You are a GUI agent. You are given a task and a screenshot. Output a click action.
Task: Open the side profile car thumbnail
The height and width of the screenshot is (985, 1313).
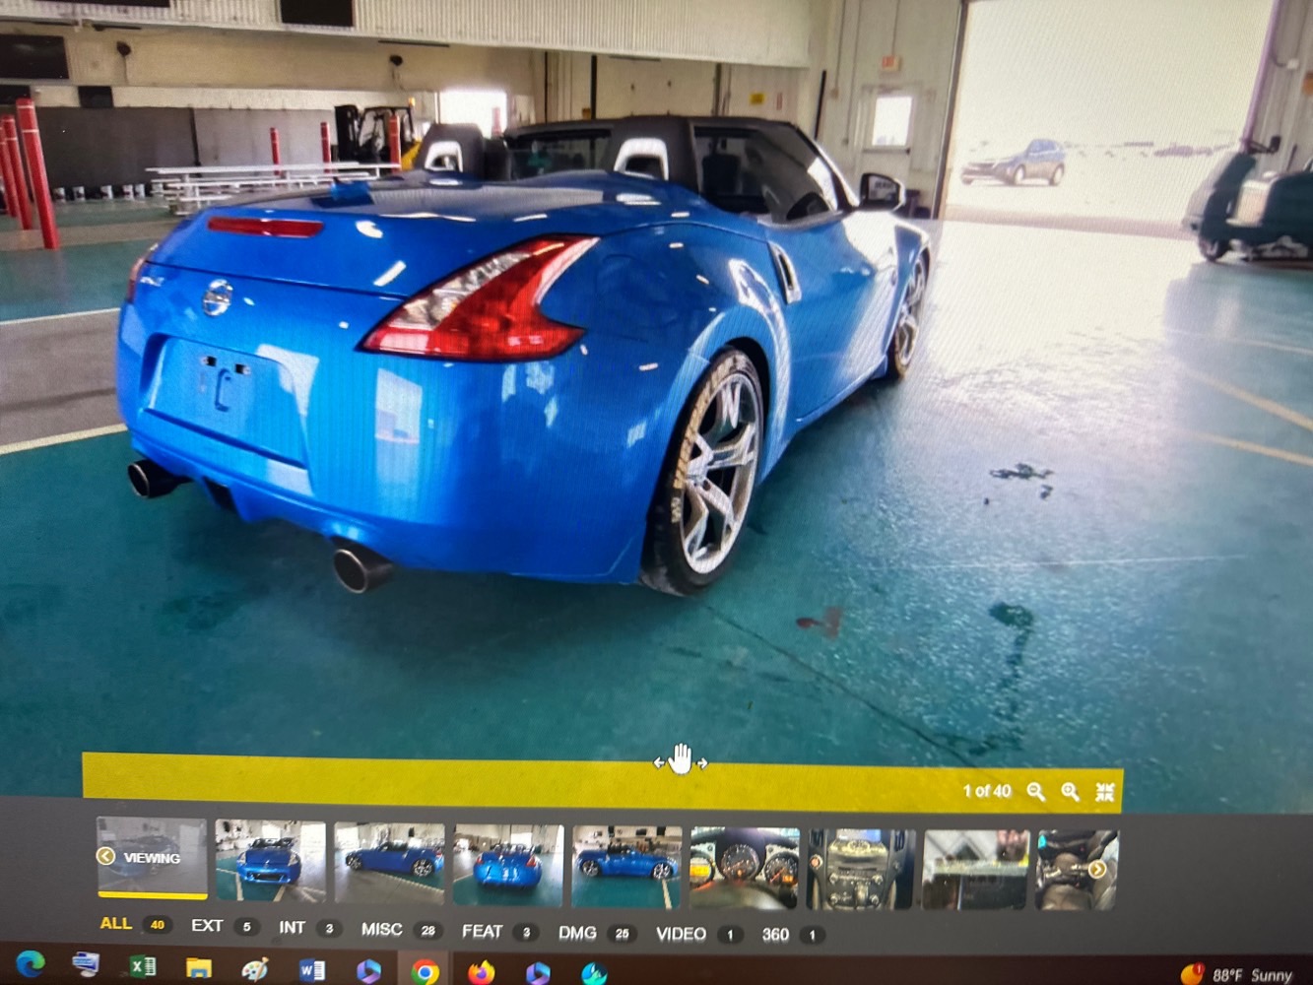click(x=626, y=867)
